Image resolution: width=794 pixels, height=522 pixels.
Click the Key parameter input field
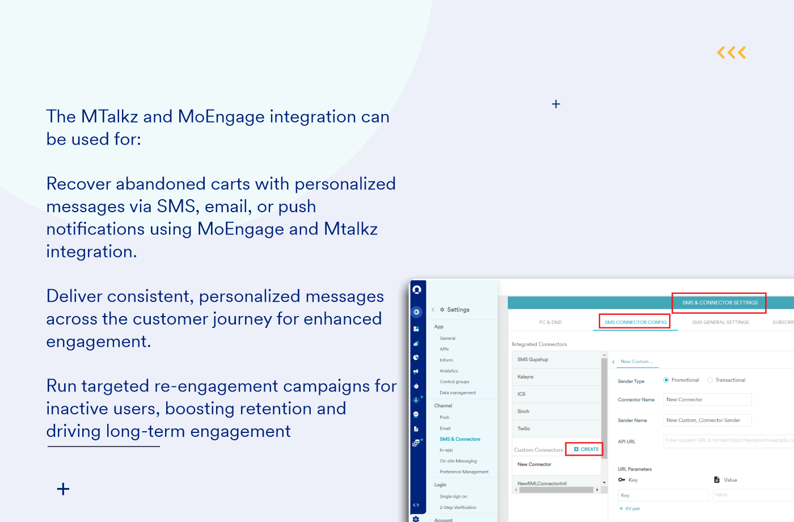[x=663, y=495]
